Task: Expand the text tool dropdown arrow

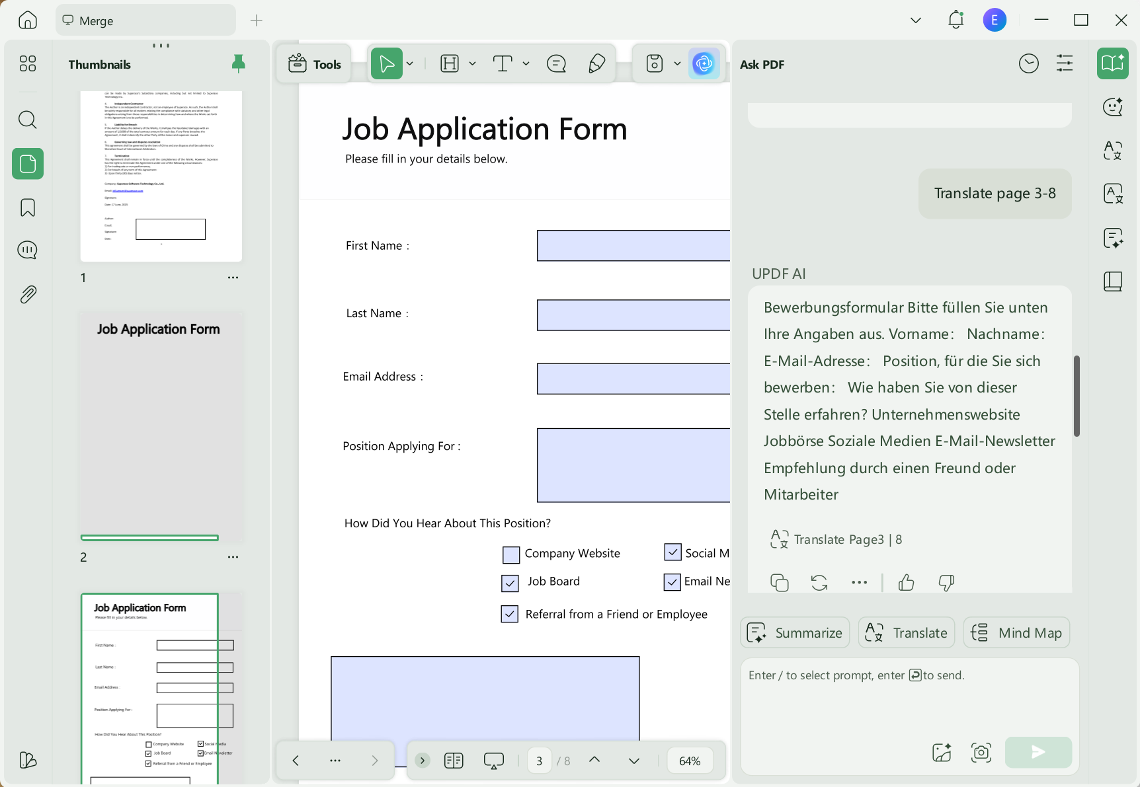Action: [526, 64]
